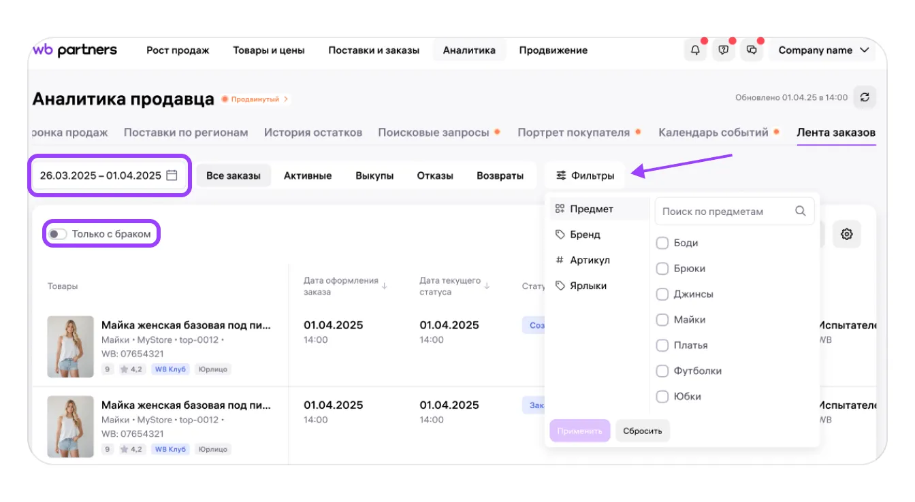This screenshot has height=502, width=915.
Task: Click the search magnifier in subject search
Action: pyautogui.click(x=801, y=212)
